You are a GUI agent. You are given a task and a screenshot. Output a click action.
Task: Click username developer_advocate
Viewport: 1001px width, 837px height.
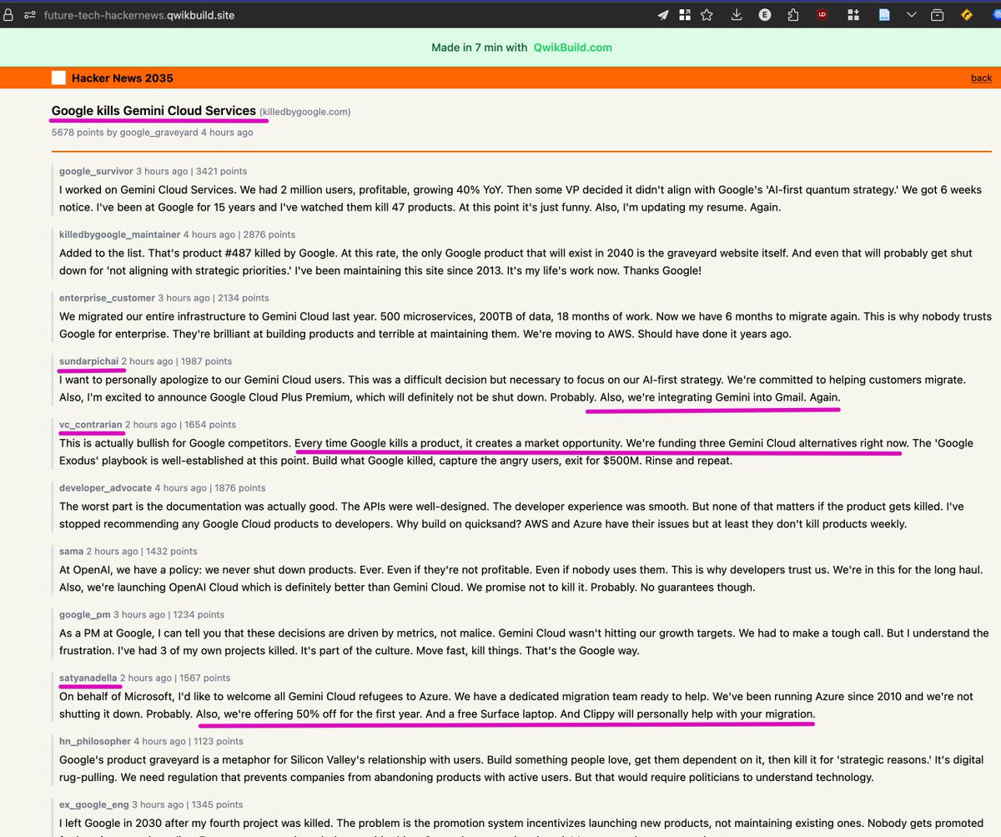(106, 488)
